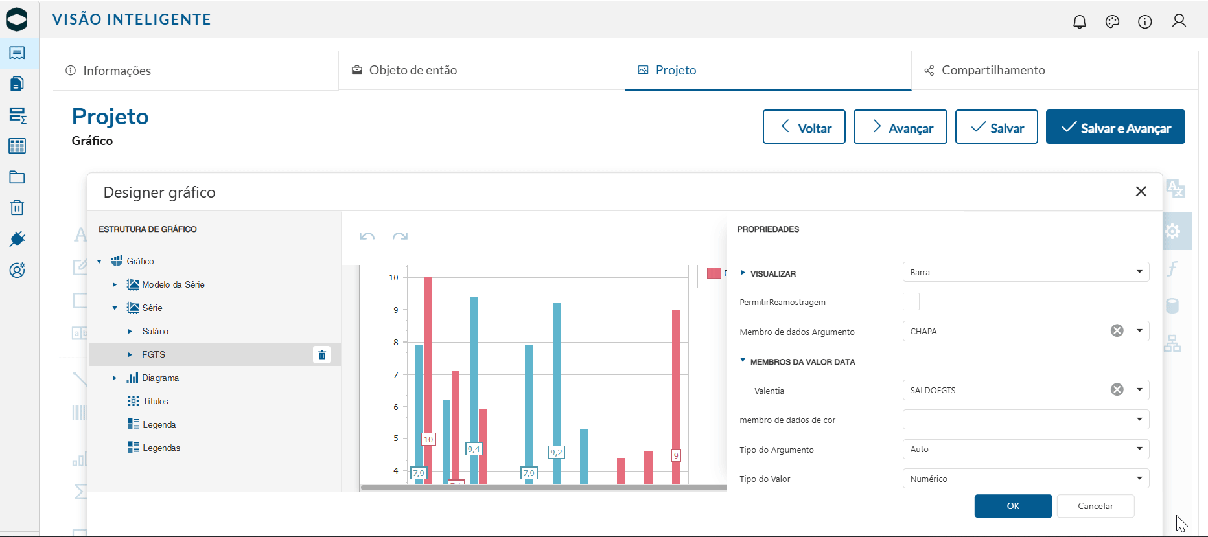Viewport: 1208px width, 537px height.
Task: Delete the FGTS series with trash icon
Action: tap(322, 354)
